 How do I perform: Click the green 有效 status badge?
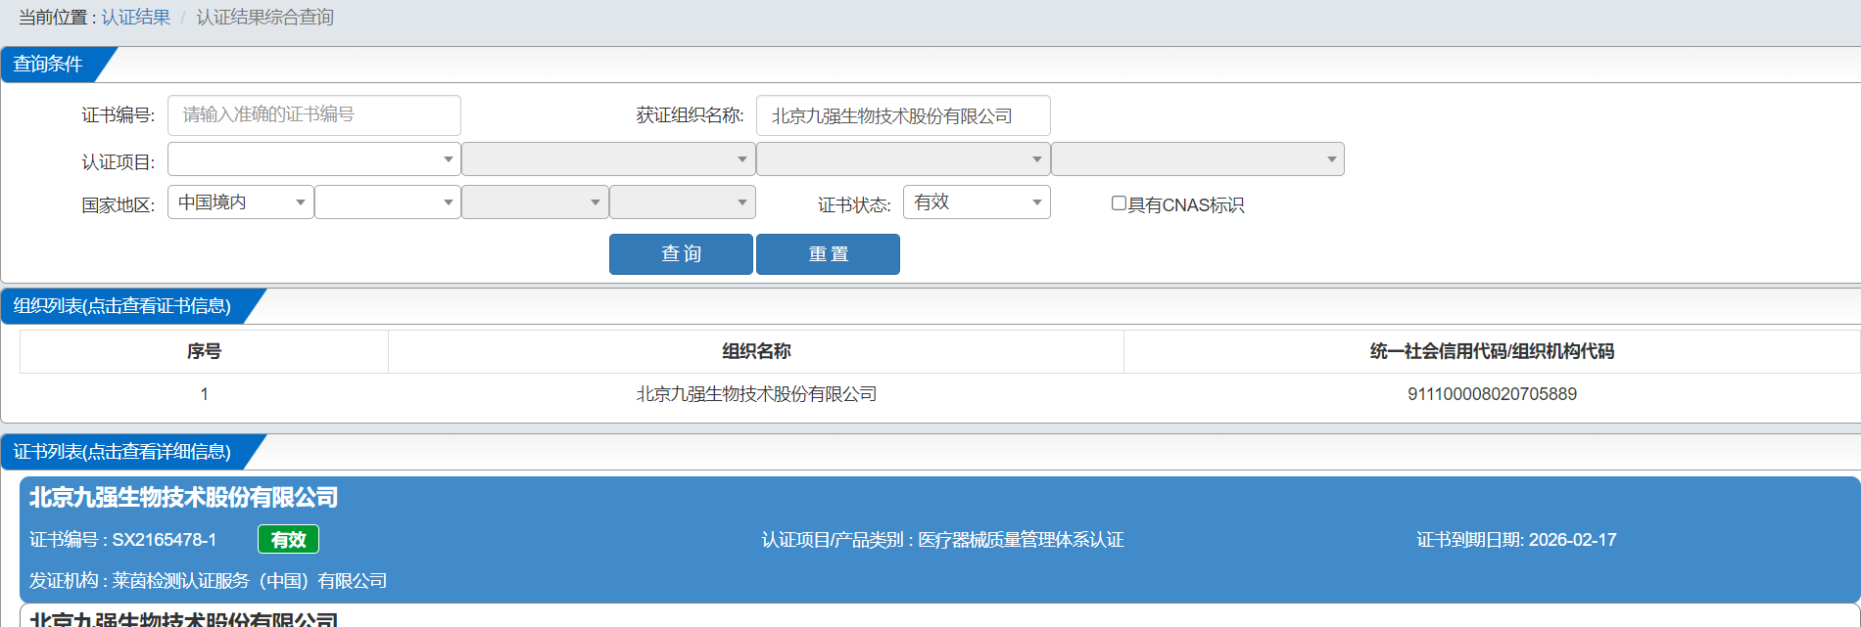tap(288, 540)
